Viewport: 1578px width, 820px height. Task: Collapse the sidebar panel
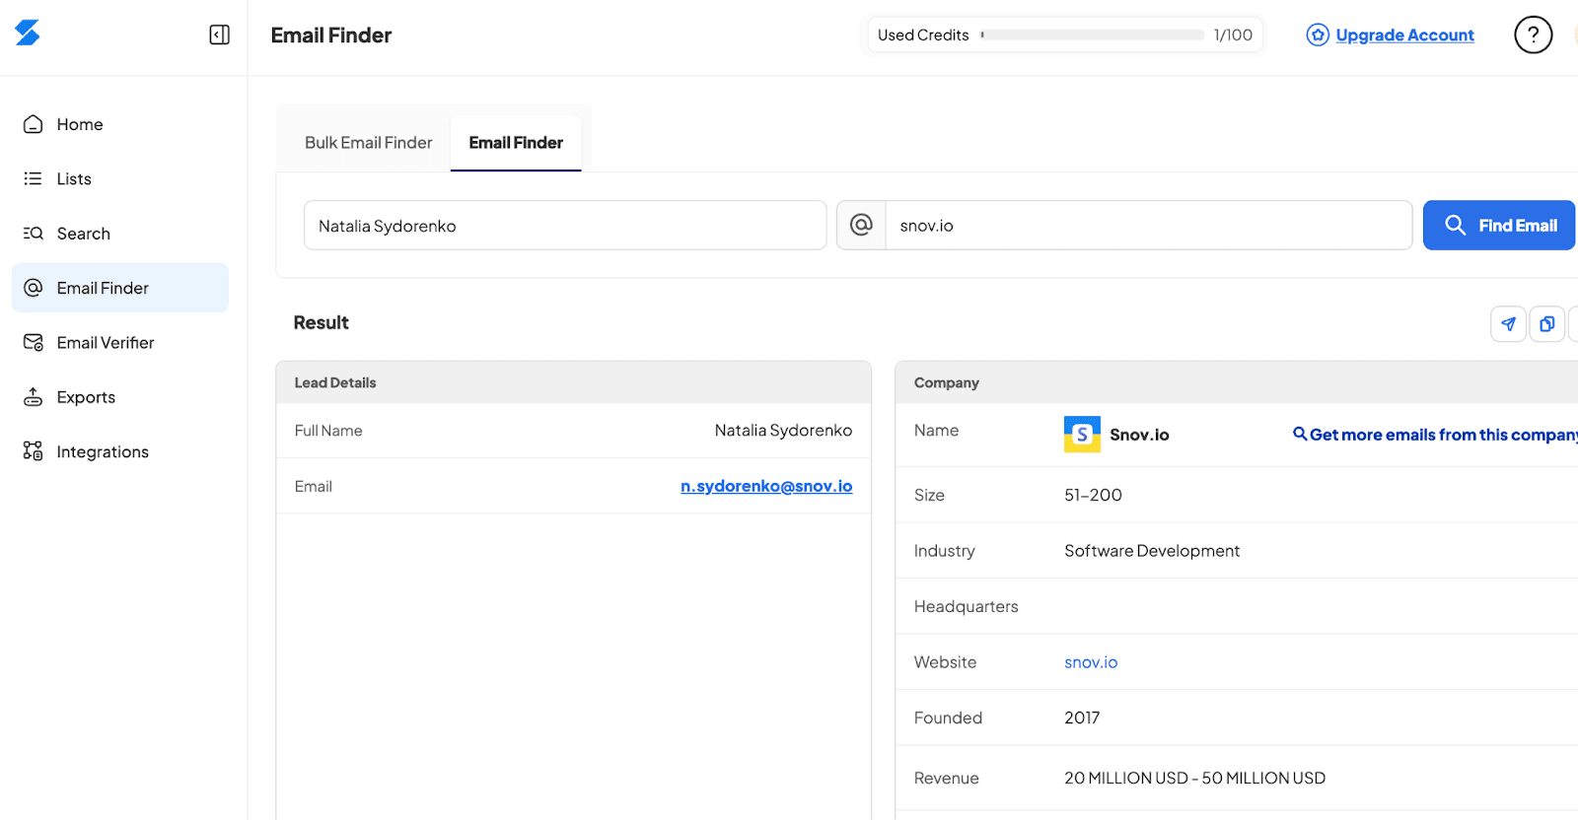(x=219, y=34)
